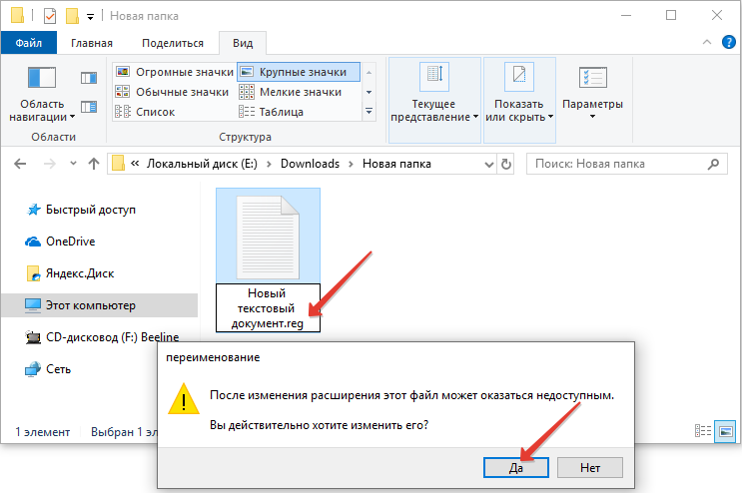Open Показать или скрыть dropdown
This screenshot has width=742, height=493.
pos(519,100)
